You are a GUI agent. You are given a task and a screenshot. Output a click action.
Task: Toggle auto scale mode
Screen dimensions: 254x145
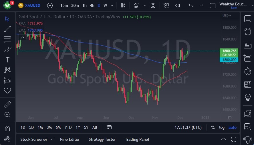[x=233, y=127]
